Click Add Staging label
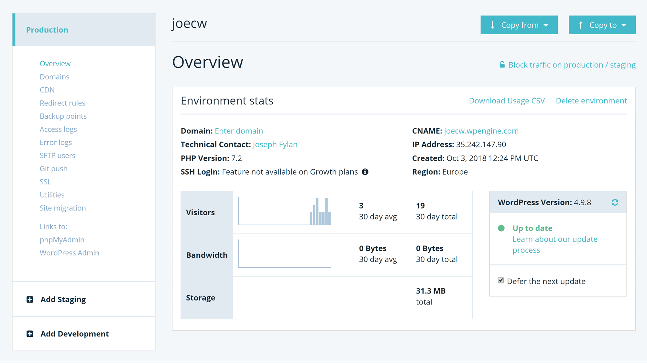This screenshot has width=647, height=363. click(x=63, y=300)
